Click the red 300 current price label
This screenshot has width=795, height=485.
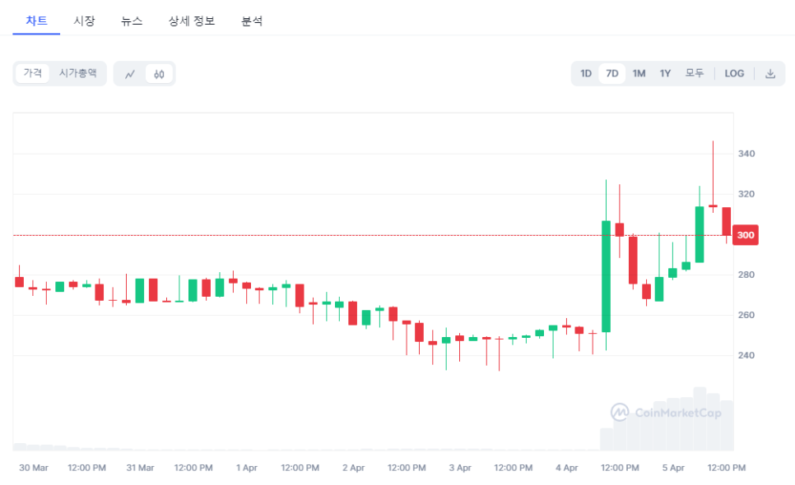point(746,235)
